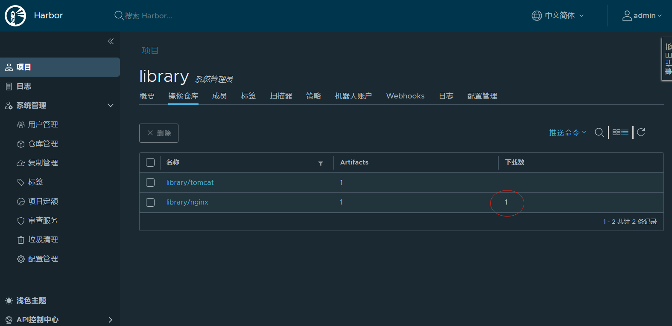The image size is (672, 326).
Task: Collapse the 系统管理 section chevron
Action: [x=111, y=106]
